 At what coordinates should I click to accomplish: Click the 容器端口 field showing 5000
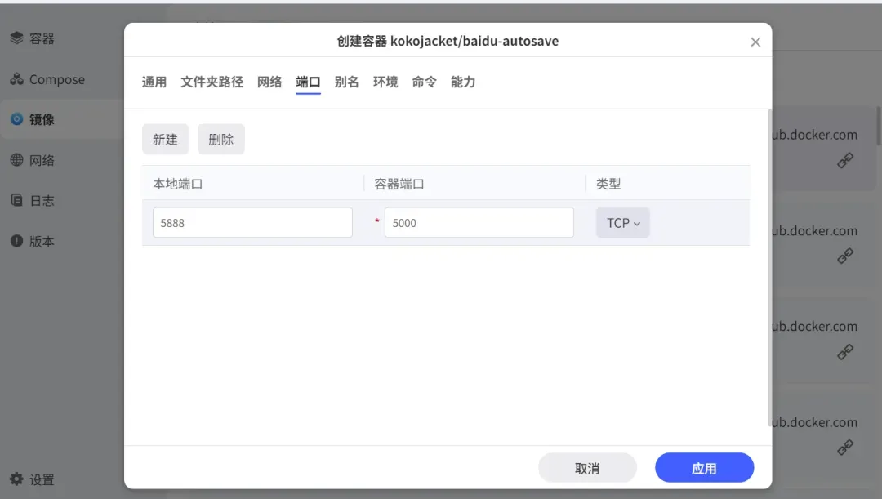[x=479, y=222]
